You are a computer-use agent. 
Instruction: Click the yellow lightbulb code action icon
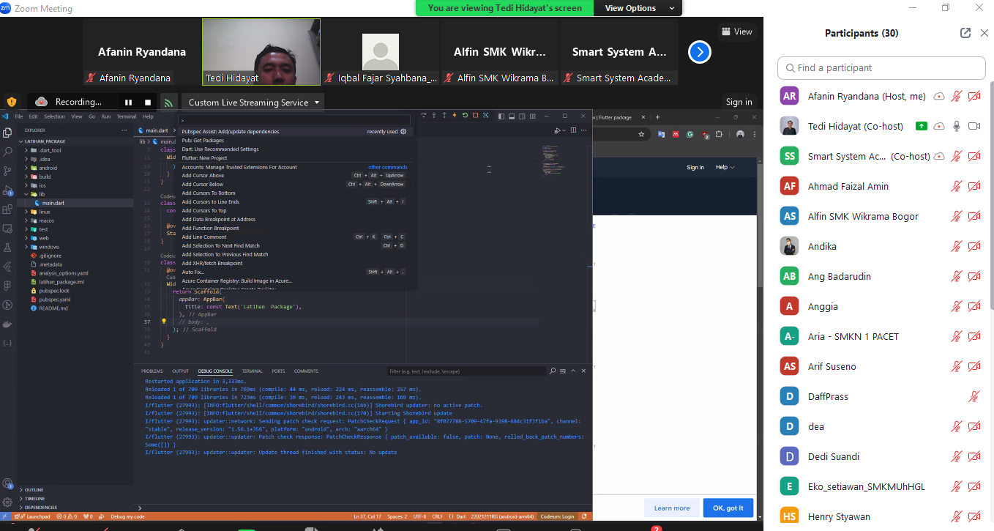point(164,321)
